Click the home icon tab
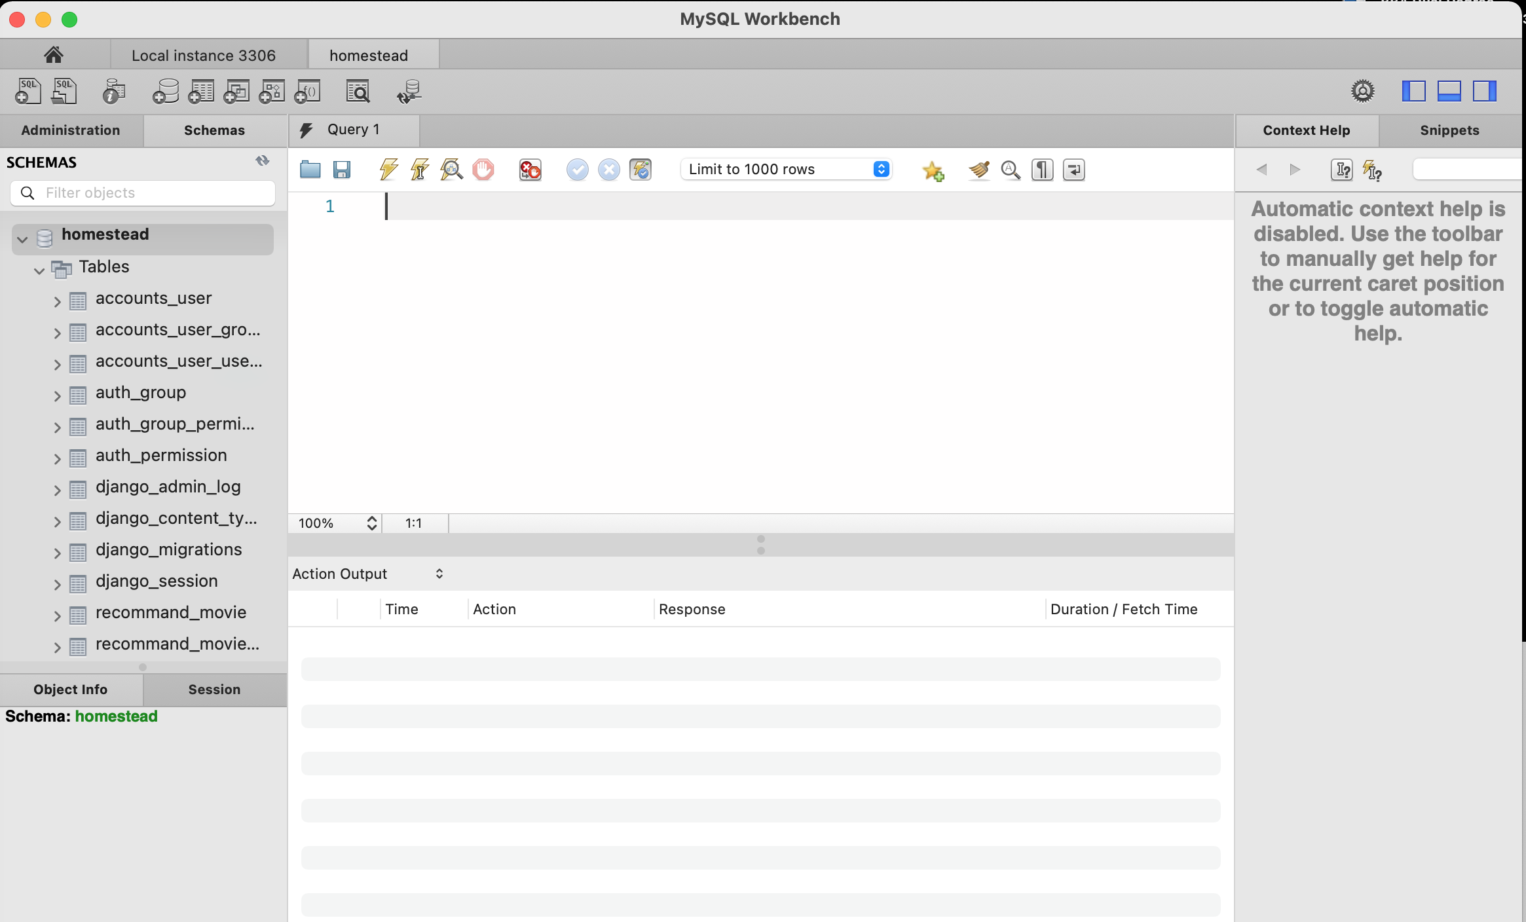This screenshot has width=1526, height=922. click(x=54, y=55)
